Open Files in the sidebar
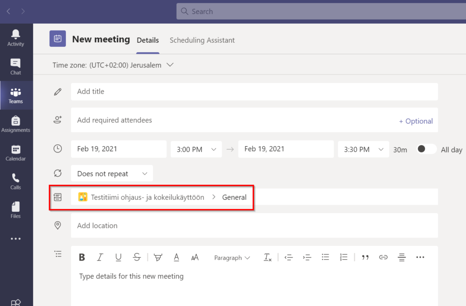 click(15, 210)
